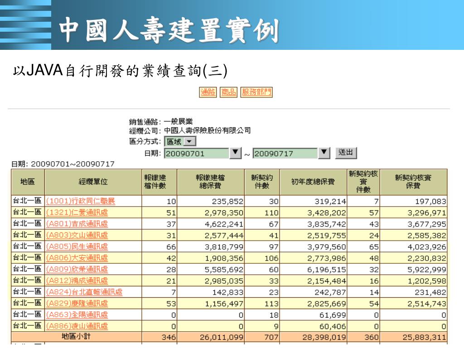Select cell value 4,622,241
Viewport: 464px width, 348px height.
point(224,224)
